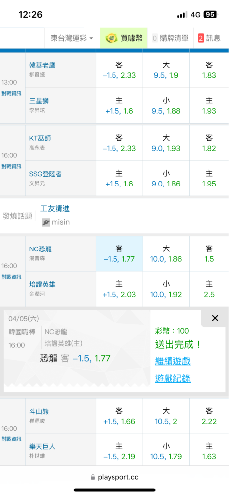
Task: Open the 訊息 tab
Action: (x=213, y=38)
